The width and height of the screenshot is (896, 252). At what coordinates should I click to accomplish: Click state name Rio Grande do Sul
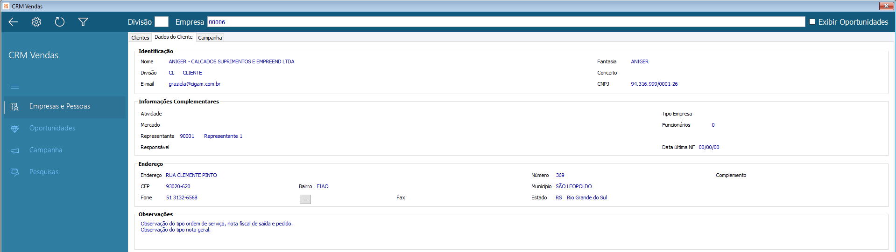pos(587,198)
